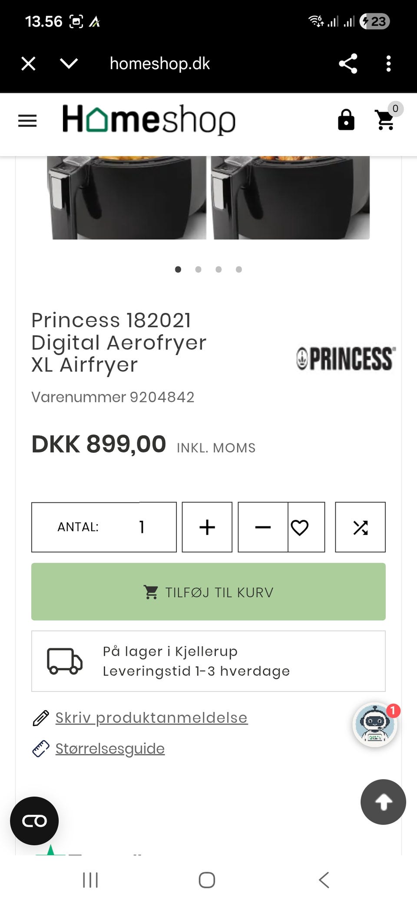This screenshot has width=417, height=904.
Task: Open the chatbot robot assistant
Action: pyautogui.click(x=374, y=725)
